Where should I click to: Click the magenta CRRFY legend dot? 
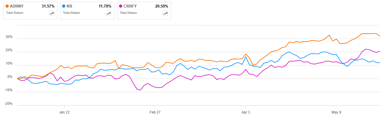121,6
